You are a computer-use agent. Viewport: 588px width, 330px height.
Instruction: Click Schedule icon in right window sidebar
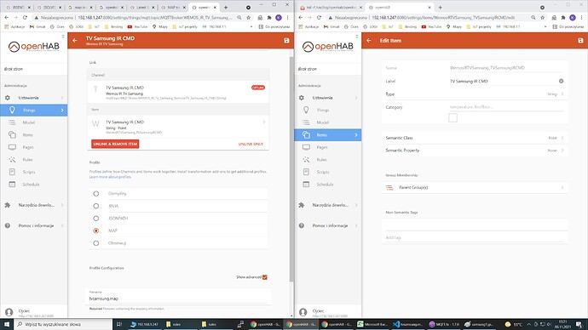click(x=307, y=184)
